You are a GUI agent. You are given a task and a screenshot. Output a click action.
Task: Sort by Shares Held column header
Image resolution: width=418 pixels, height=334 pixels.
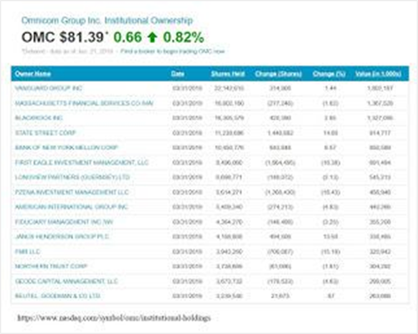(x=228, y=74)
